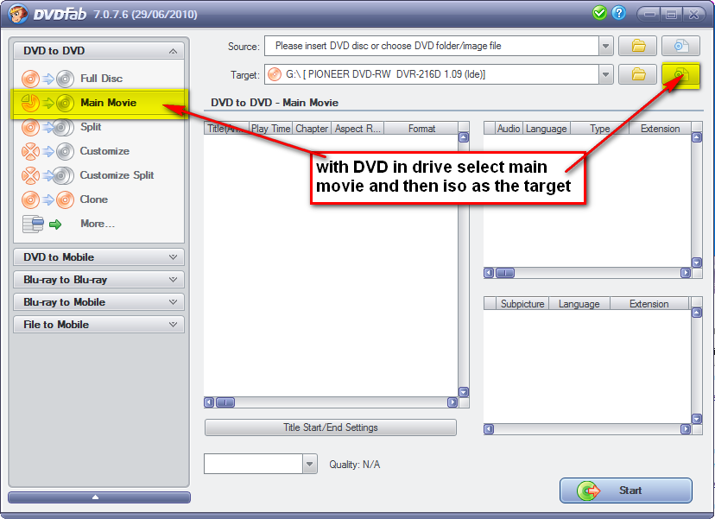Click the audio list horizontal scroll thumb
Viewport: 715px width, 519px height.
click(x=505, y=273)
